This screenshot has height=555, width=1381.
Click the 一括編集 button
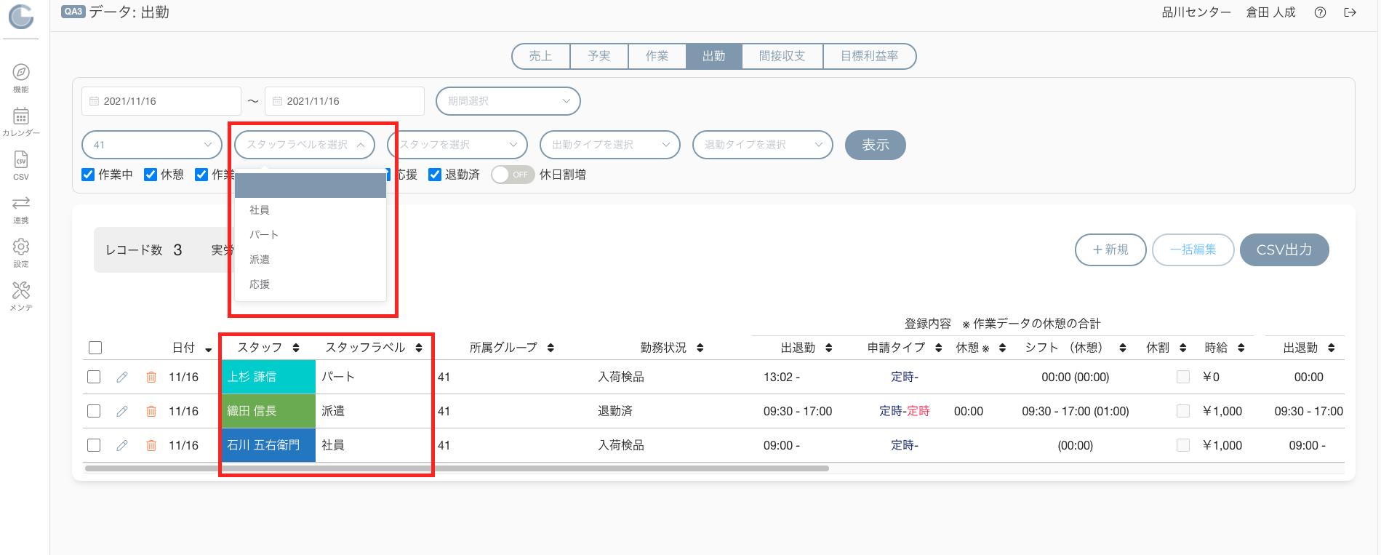(x=1193, y=249)
